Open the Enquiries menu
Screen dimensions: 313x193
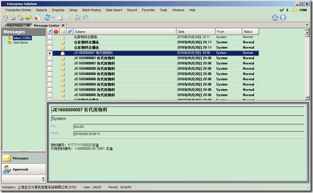[x=58, y=10]
